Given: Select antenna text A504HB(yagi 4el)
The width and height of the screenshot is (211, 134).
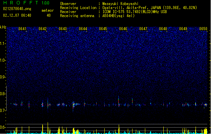Looking at the screenshot, I should tap(118, 16).
